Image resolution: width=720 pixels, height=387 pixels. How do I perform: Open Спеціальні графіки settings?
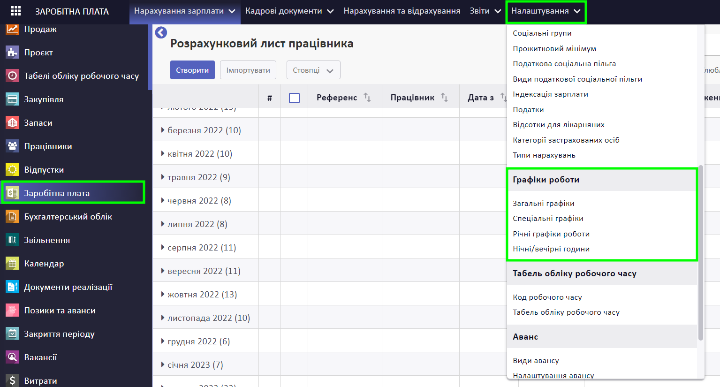(x=548, y=219)
